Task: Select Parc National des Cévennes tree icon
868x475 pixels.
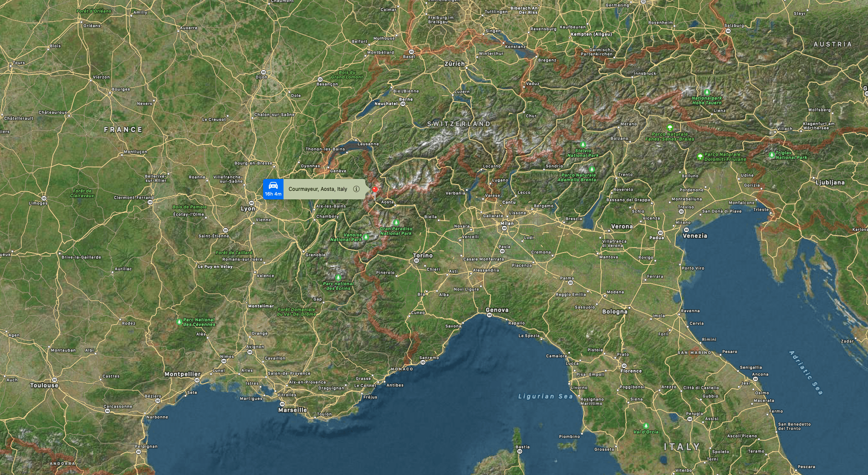Action: pos(179,322)
